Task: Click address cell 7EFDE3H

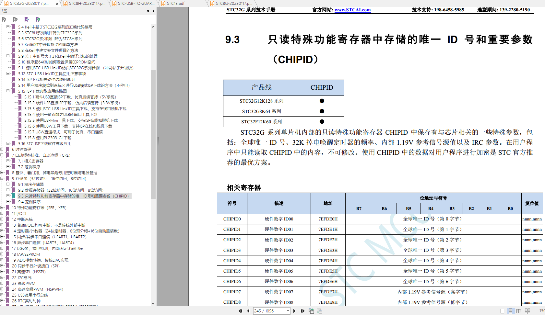Action: [328, 250]
